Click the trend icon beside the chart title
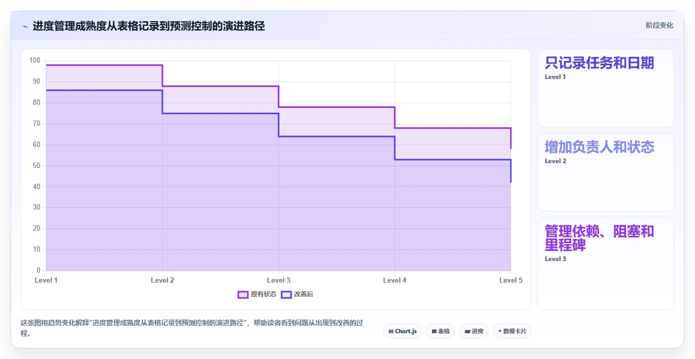Screen dimensions: 695x359 [25, 26]
